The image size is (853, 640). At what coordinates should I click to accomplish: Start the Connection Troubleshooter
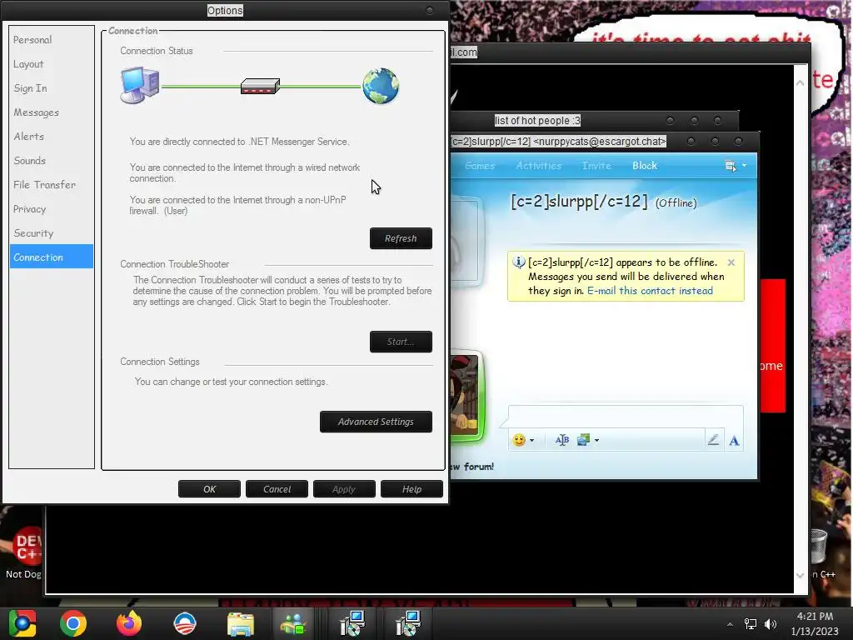pos(401,342)
